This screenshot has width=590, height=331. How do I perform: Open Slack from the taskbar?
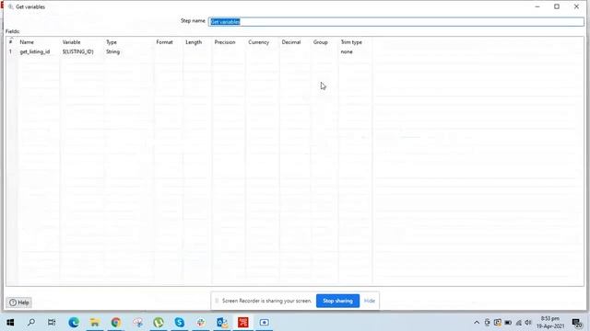pyautogui.click(x=201, y=323)
